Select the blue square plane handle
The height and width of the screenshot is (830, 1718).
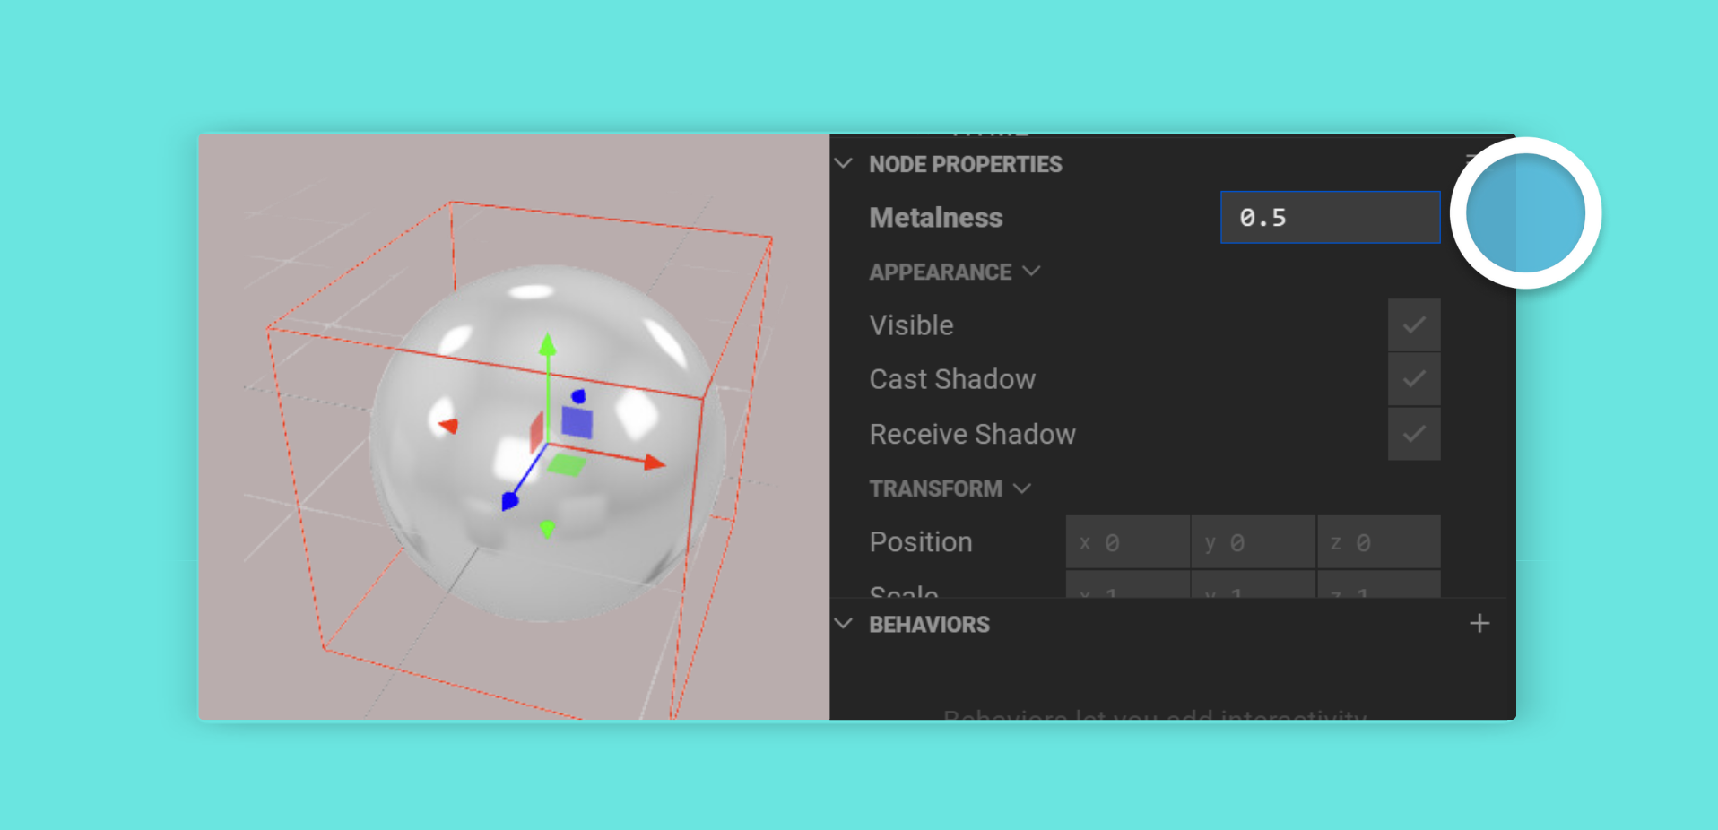pyautogui.click(x=577, y=422)
